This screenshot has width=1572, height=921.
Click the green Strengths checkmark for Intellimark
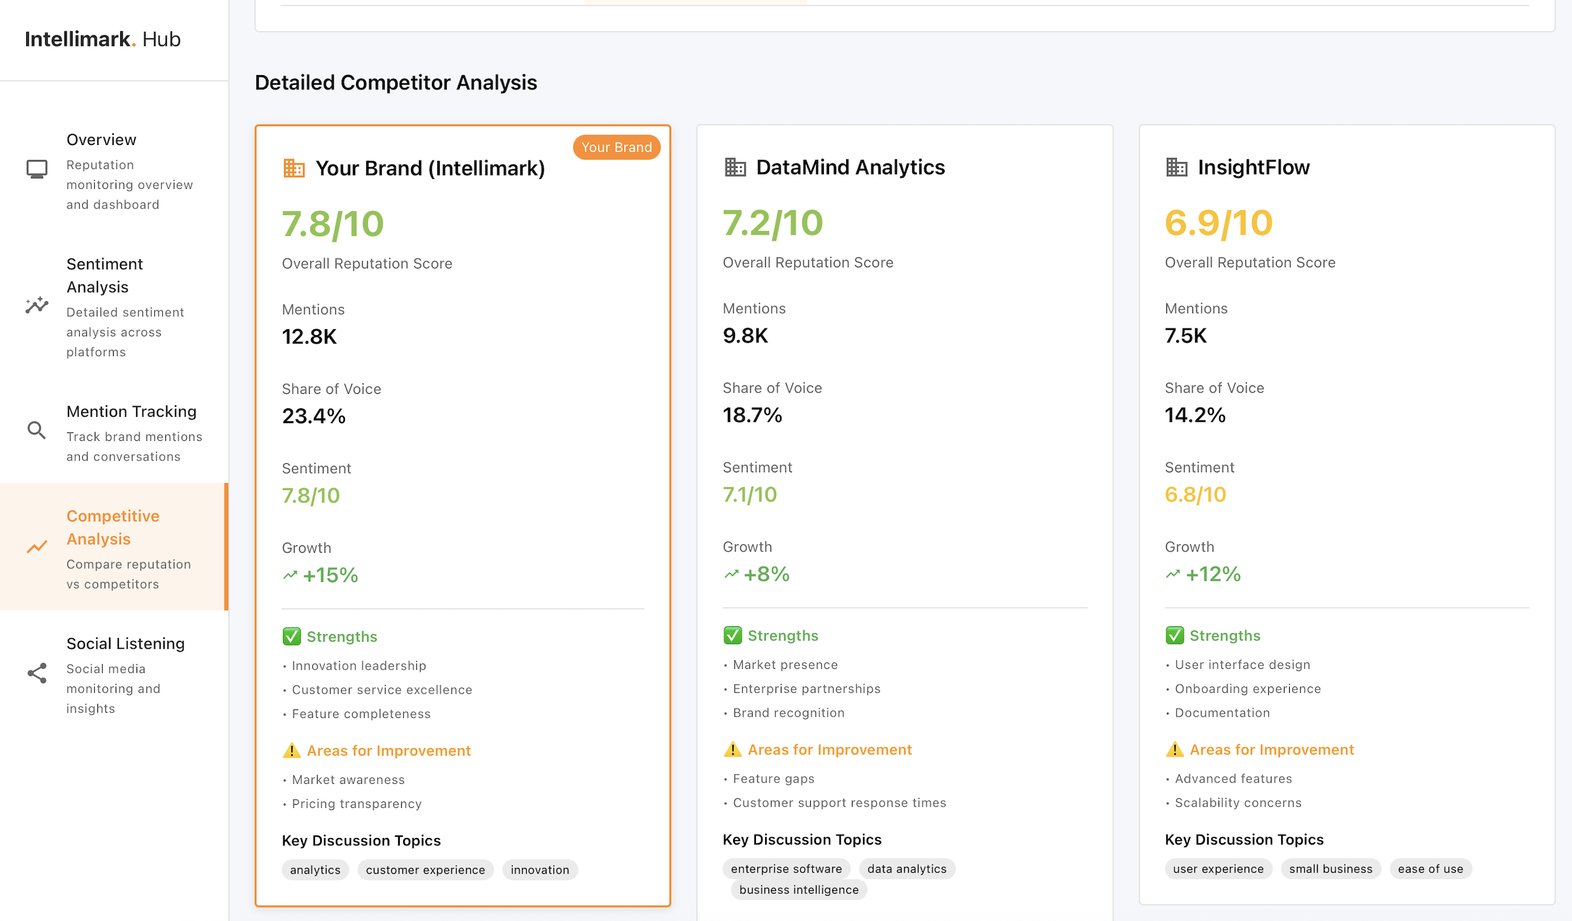[x=291, y=636]
